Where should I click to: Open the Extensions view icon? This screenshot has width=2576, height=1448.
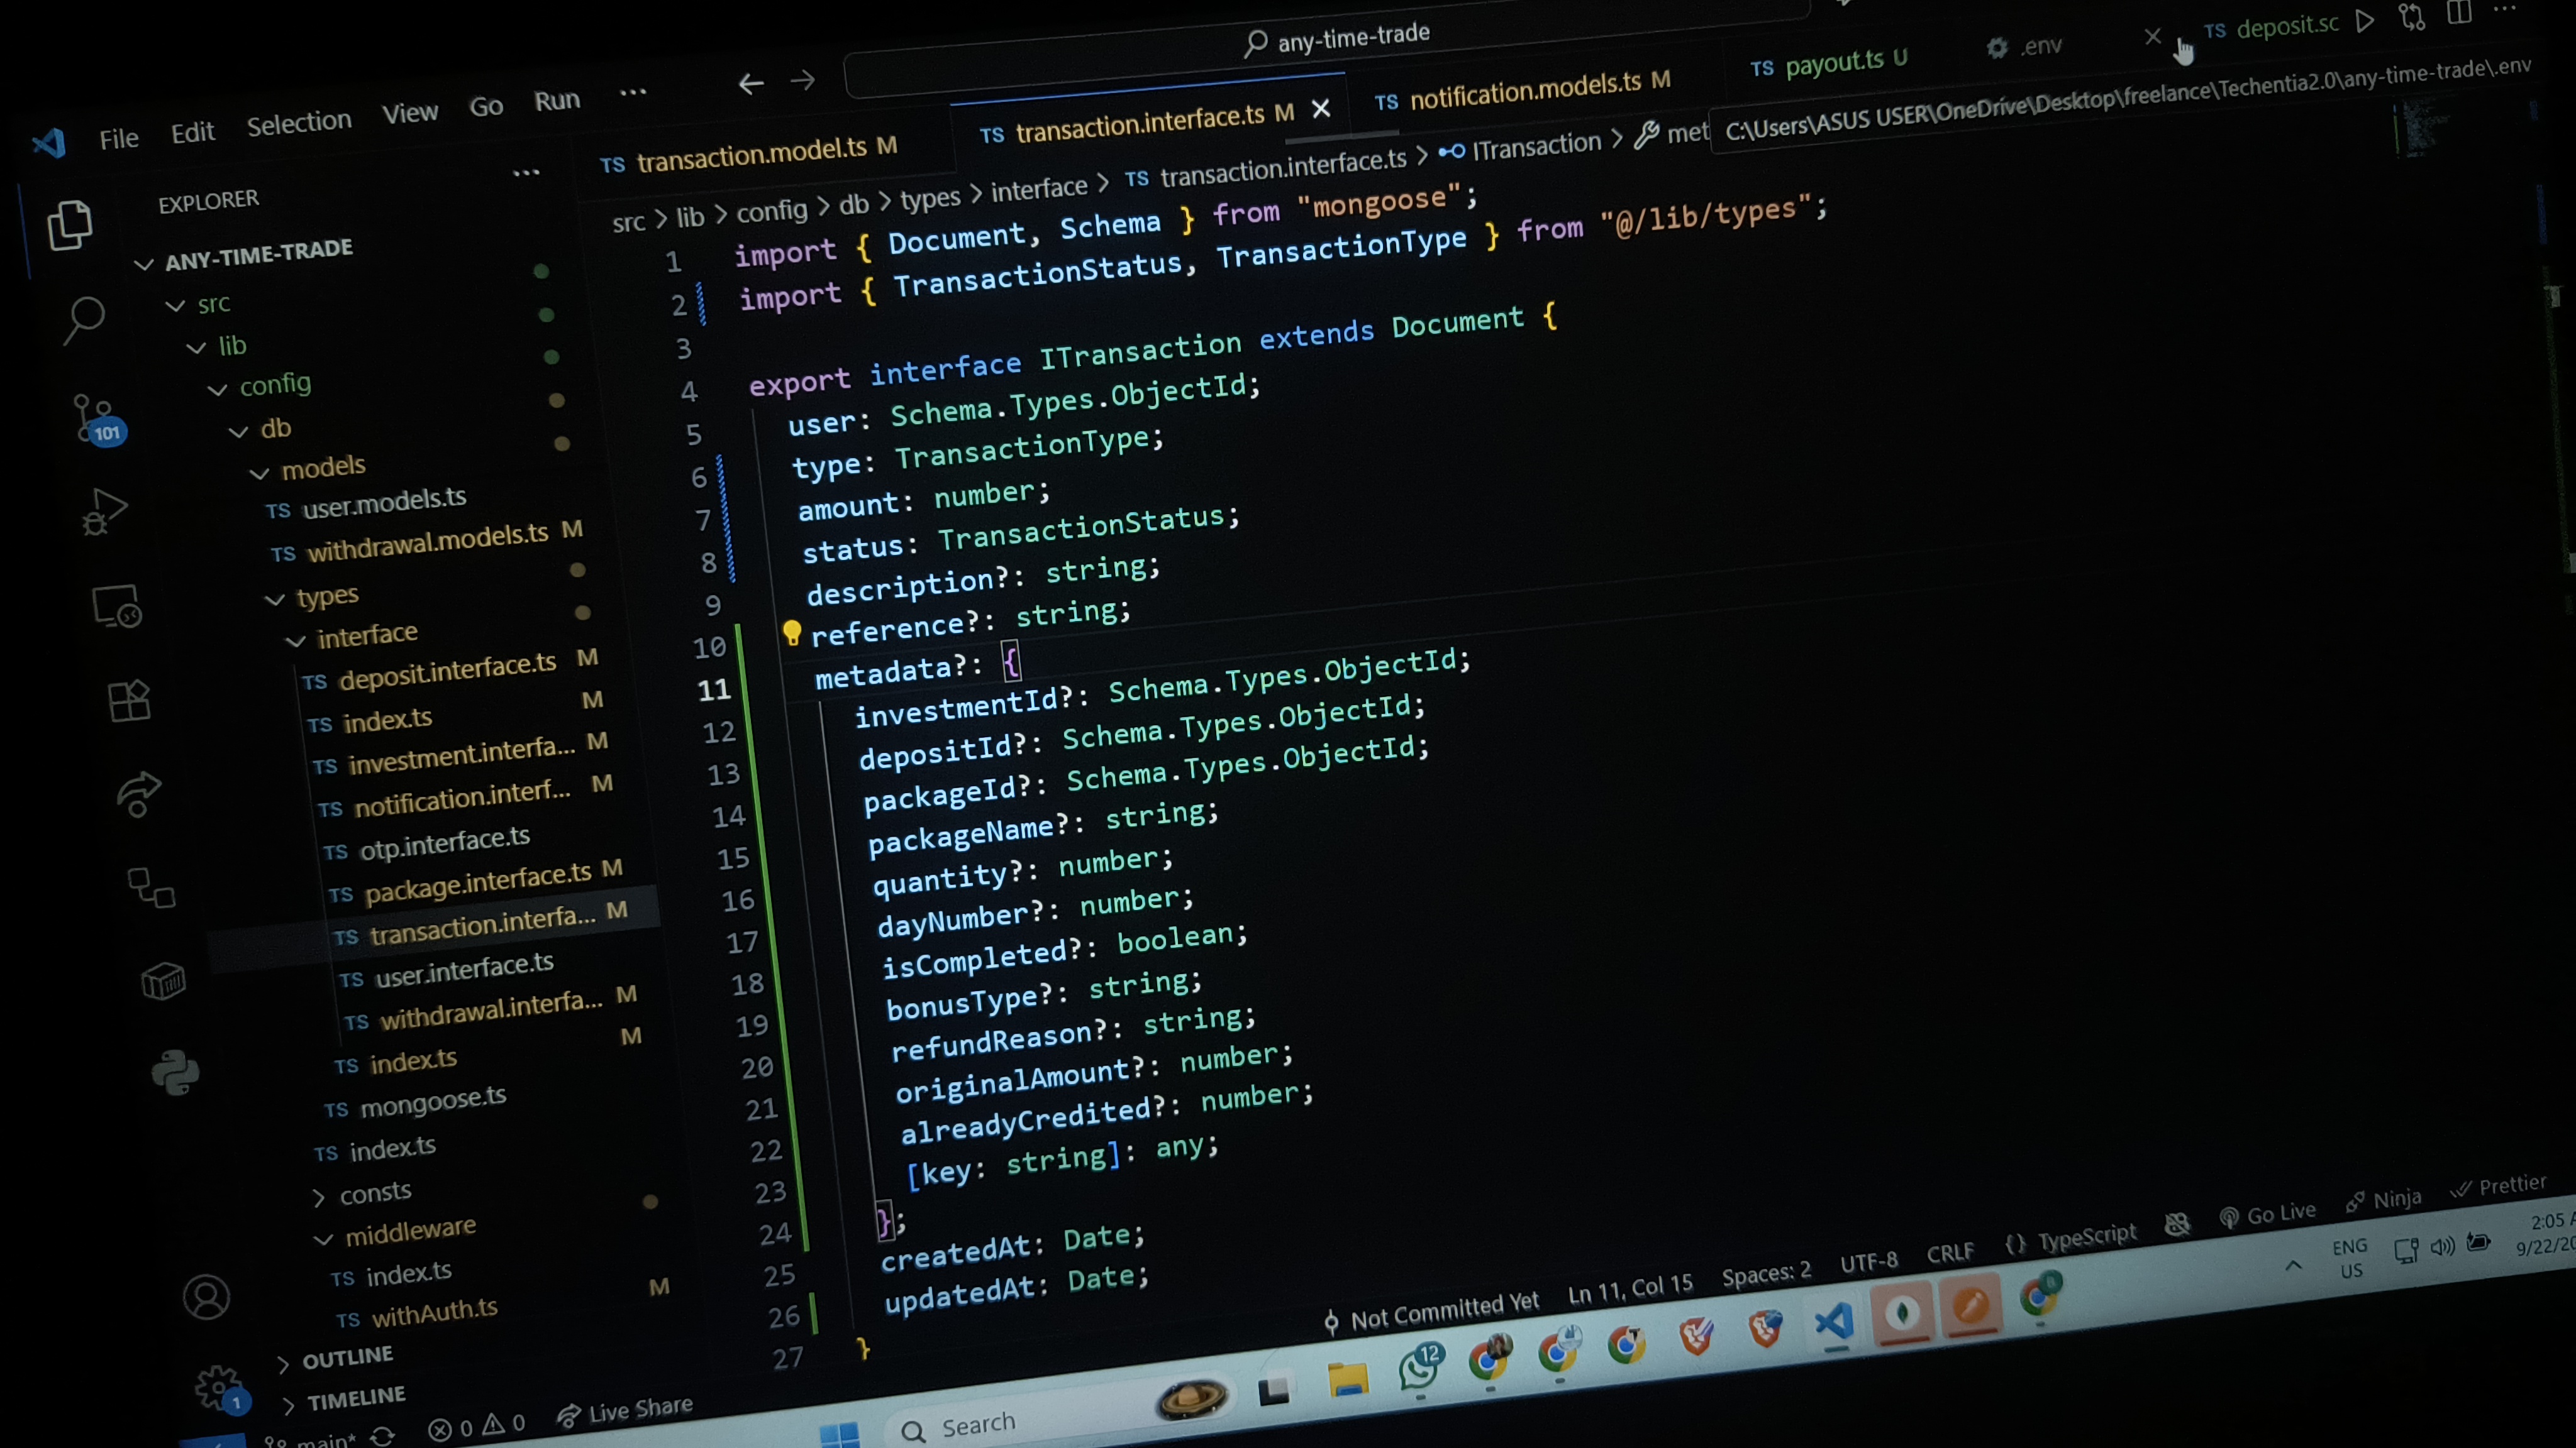tap(129, 701)
